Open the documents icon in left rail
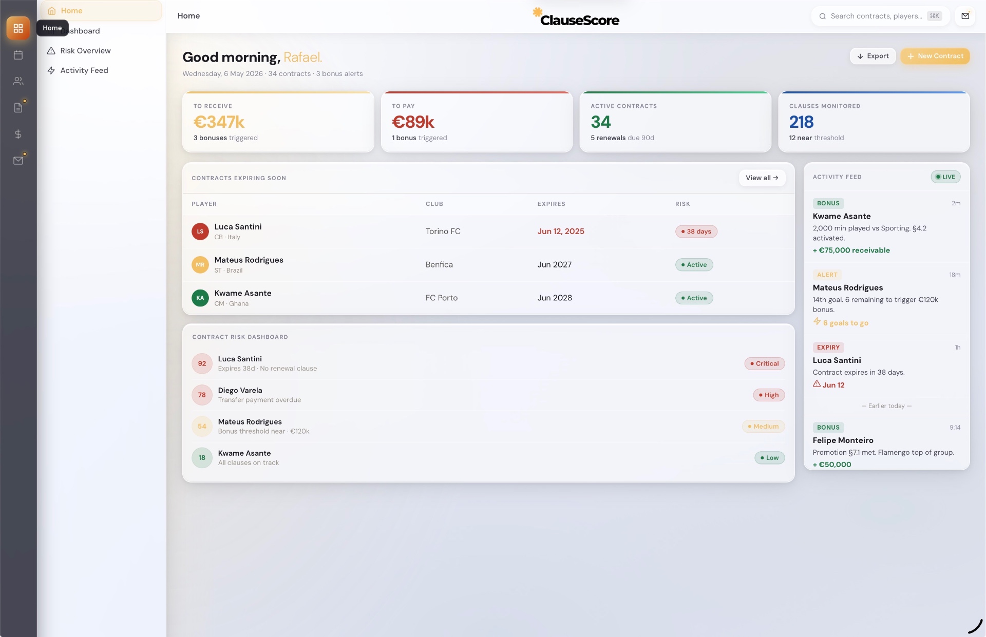Viewport: 986px width, 637px height. (x=18, y=108)
